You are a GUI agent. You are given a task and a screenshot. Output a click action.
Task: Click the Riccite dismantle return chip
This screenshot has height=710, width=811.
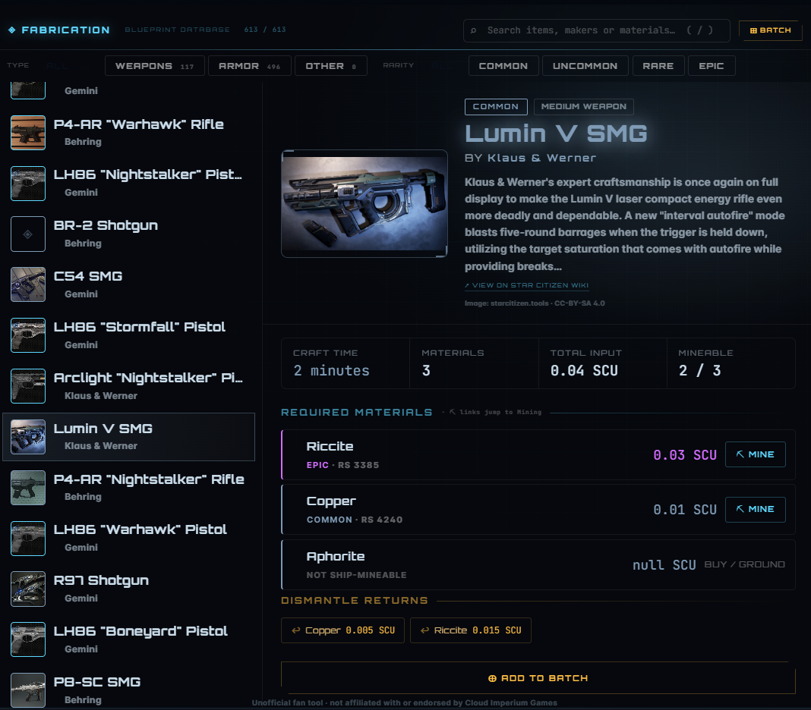[x=471, y=630]
